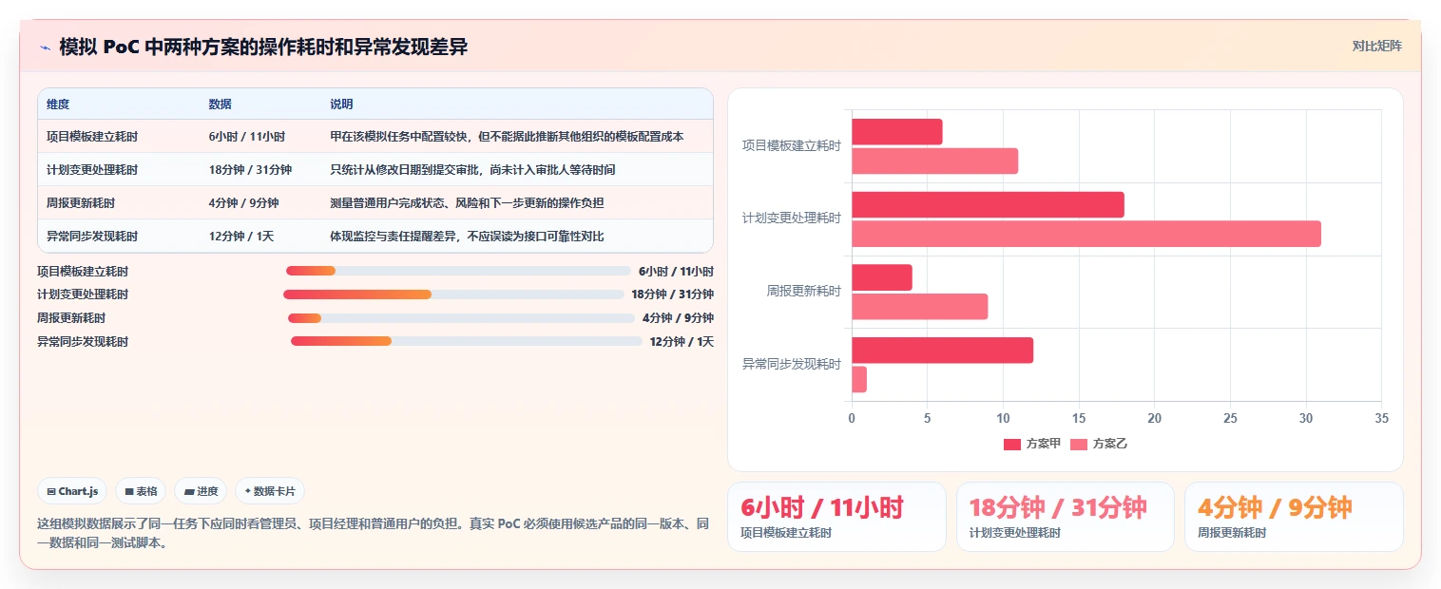The image size is (1441, 589).
Task: Select the 进度 chip
Action: click(x=201, y=491)
